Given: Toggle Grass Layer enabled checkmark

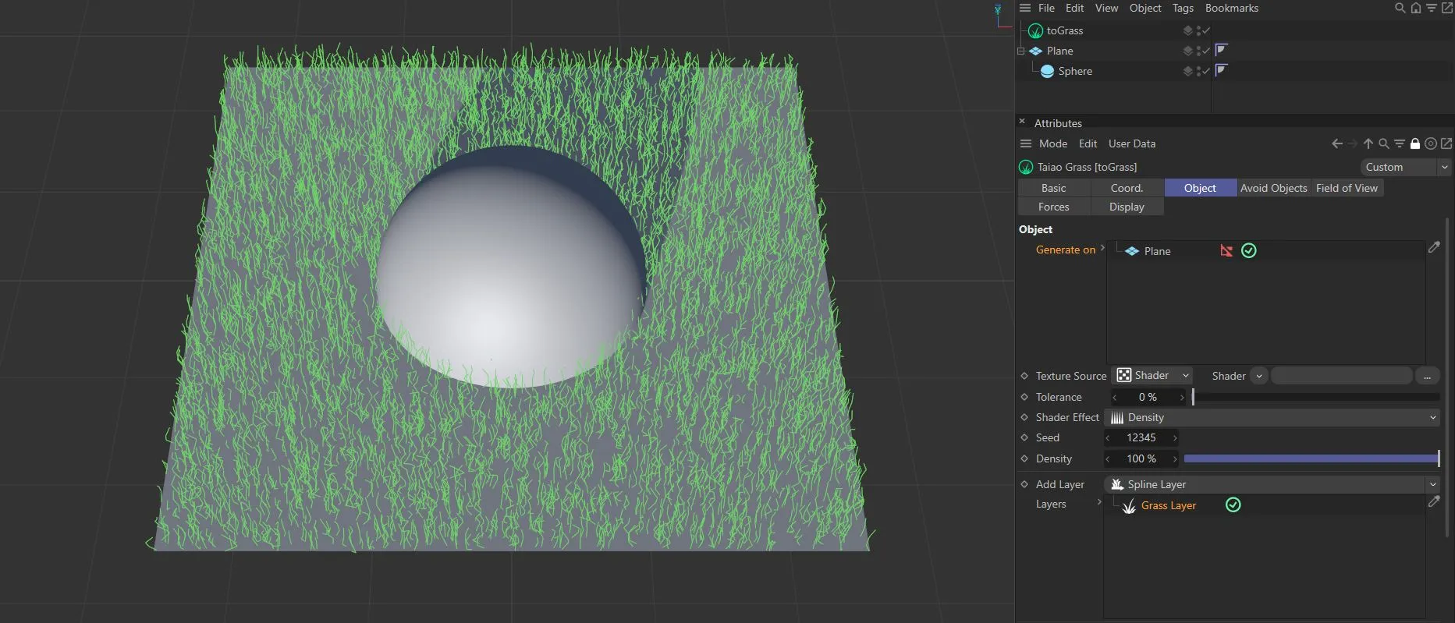Looking at the screenshot, I should click(1233, 505).
